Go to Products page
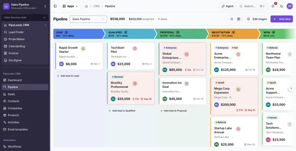Screen dimensions: 296x151 coord(25,115)
